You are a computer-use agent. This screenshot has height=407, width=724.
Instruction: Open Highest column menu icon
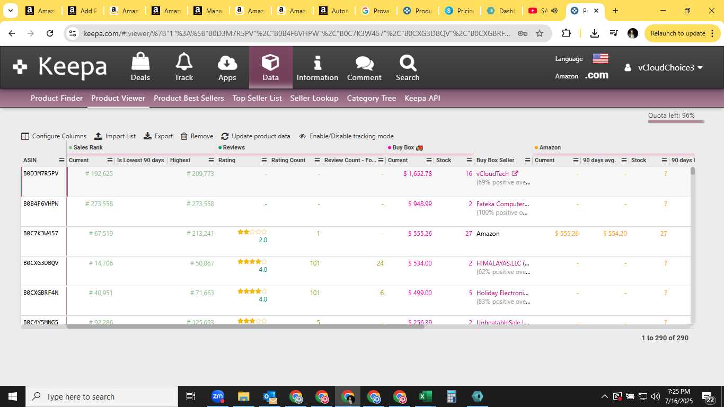click(x=211, y=161)
